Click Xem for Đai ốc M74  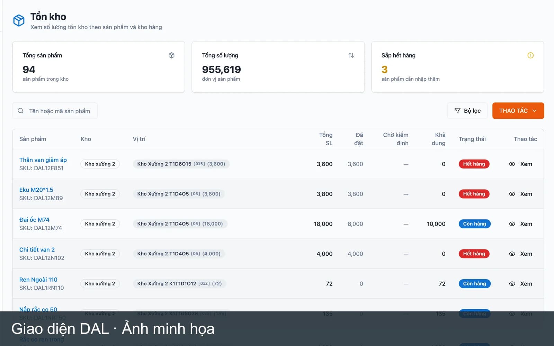[526, 224]
